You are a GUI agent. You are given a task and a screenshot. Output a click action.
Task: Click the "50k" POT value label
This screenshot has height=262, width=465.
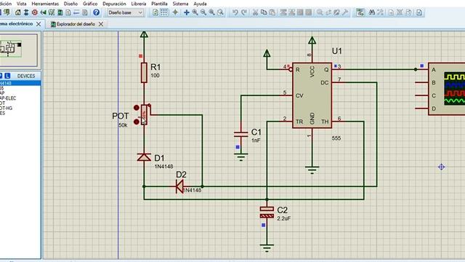tap(123, 125)
